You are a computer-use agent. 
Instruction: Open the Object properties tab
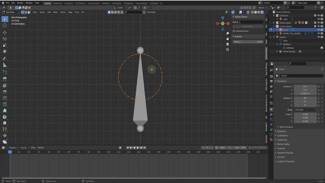[x=271, y=110]
